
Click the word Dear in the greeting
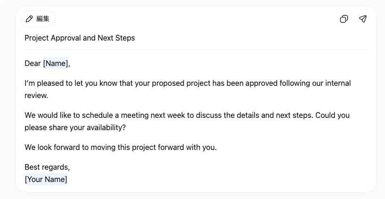pyautogui.click(x=33, y=63)
